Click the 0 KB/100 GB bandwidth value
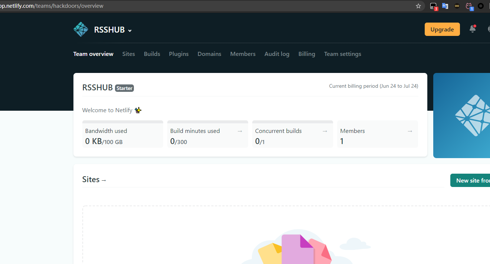 [x=104, y=141]
